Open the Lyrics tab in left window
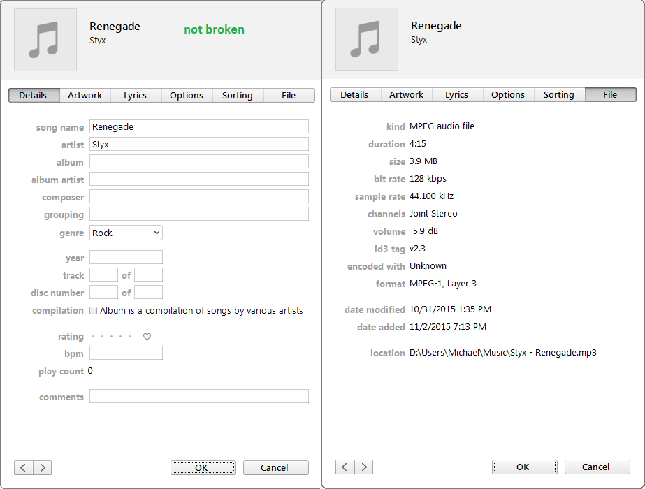645x489 pixels. click(136, 96)
